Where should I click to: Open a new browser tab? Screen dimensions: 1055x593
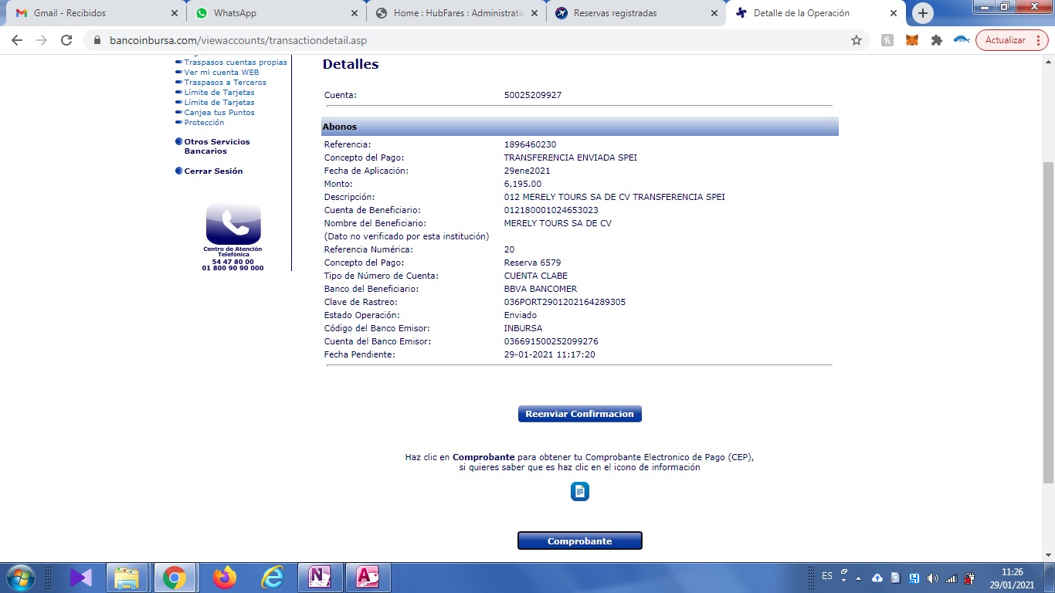tap(922, 13)
